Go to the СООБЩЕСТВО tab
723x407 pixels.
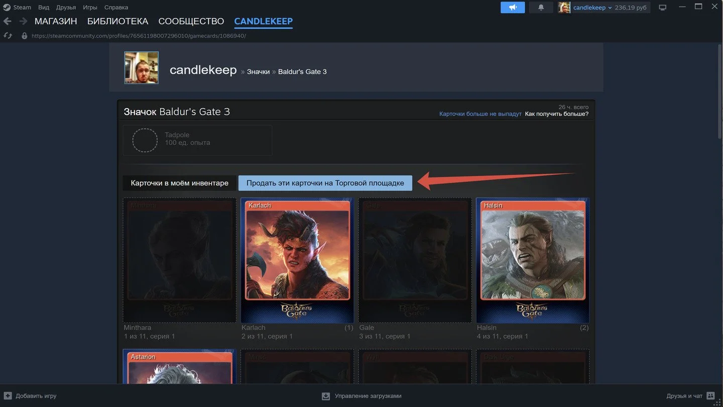(191, 21)
